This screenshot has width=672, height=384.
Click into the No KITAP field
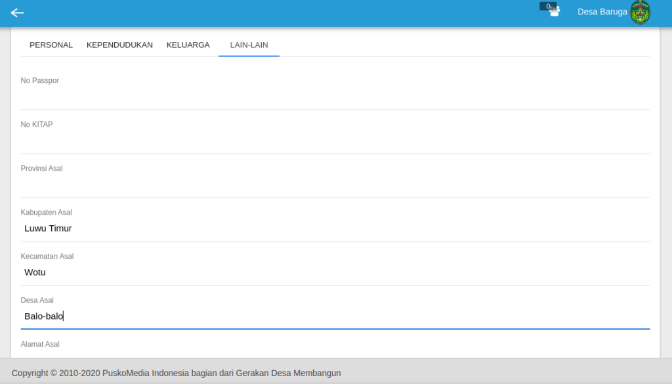[x=335, y=141]
